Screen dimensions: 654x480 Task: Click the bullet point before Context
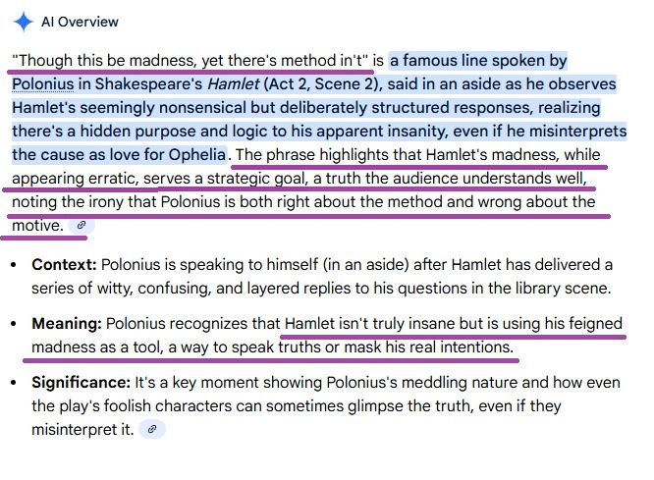tap(15, 265)
